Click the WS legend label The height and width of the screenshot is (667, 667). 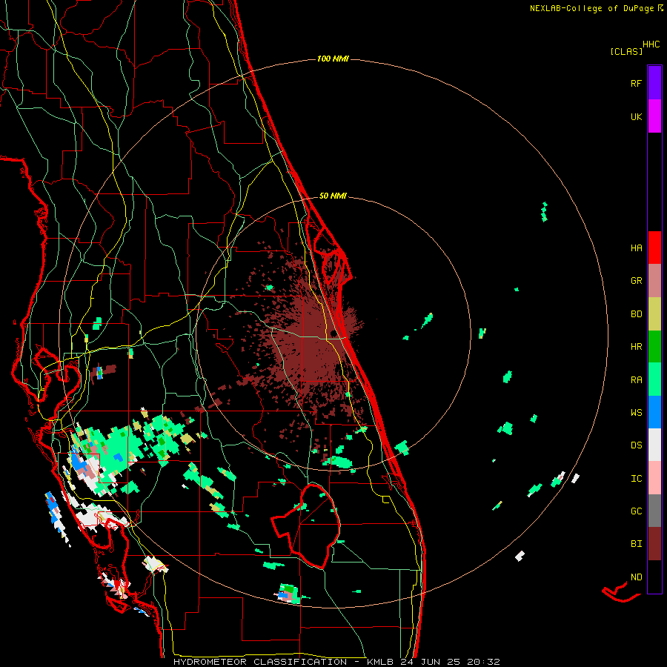(x=636, y=413)
